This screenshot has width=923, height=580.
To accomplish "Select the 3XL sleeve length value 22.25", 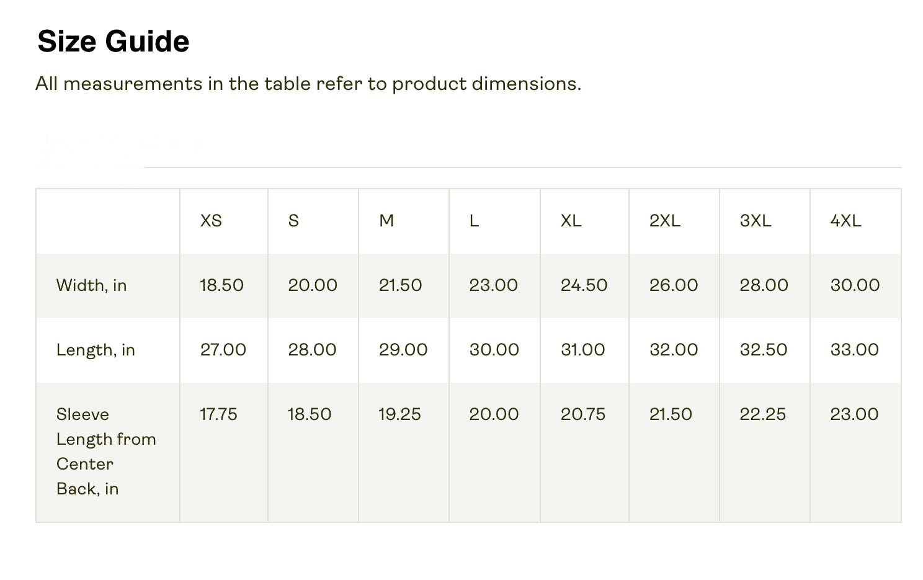I will pos(762,414).
